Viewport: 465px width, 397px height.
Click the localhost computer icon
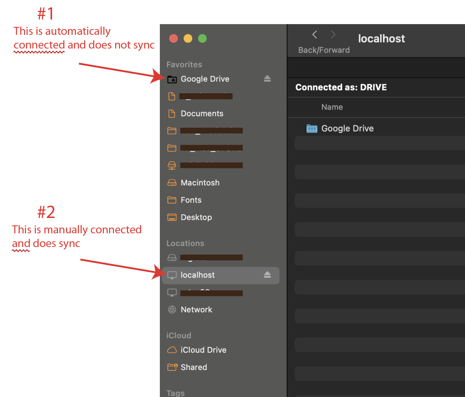pyautogui.click(x=172, y=275)
